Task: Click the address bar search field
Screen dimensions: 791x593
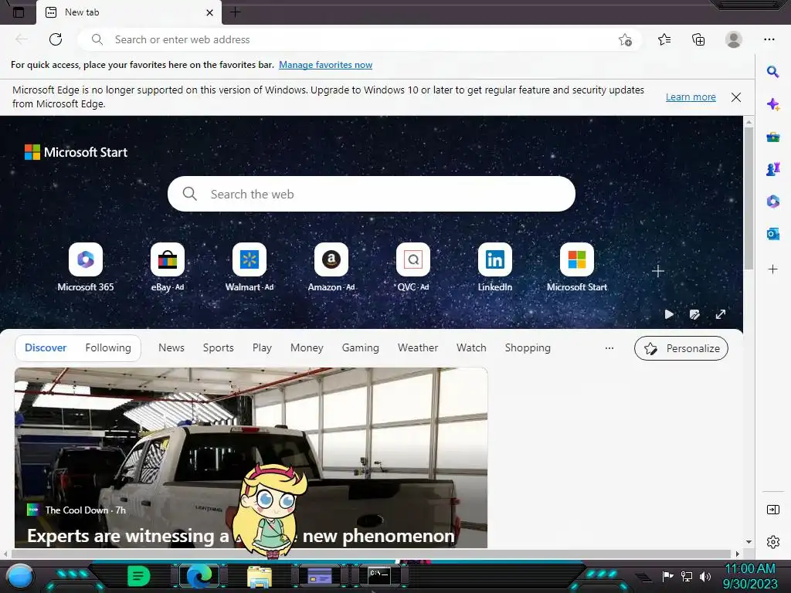Action: pos(359,39)
